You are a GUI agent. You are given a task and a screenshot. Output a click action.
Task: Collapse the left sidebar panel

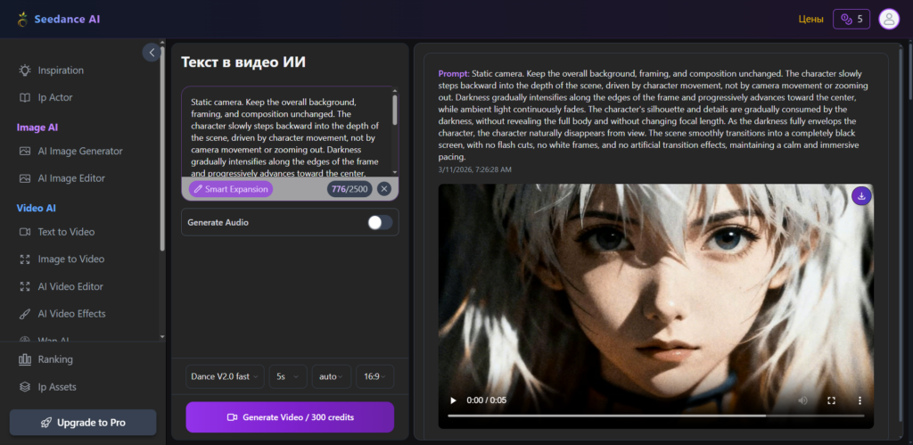152,53
